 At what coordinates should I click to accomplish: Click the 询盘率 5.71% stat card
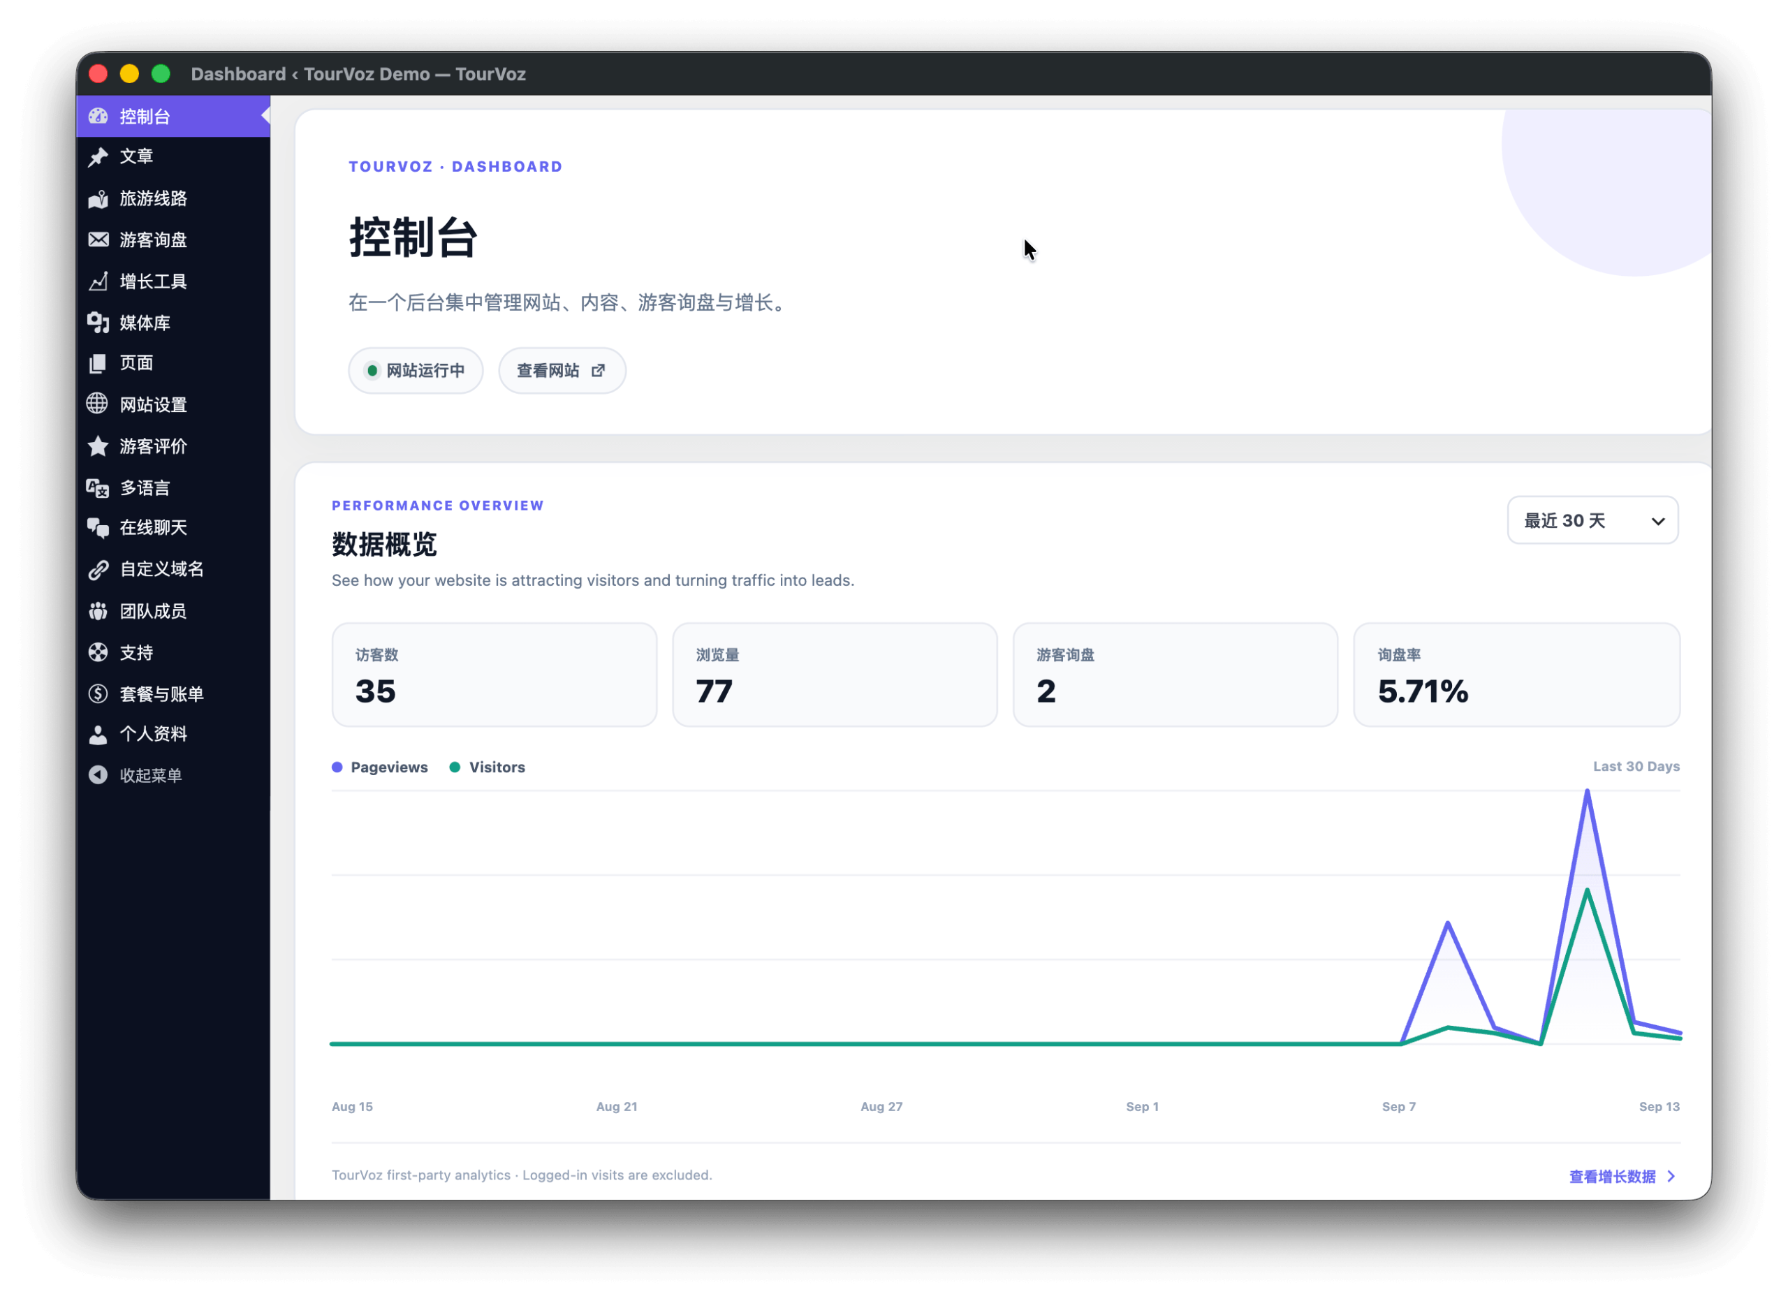point(1517,675)
